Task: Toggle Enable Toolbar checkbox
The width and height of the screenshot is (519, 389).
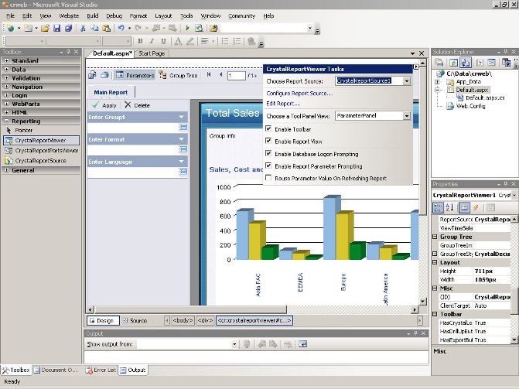Action: (x=268, y=129)
